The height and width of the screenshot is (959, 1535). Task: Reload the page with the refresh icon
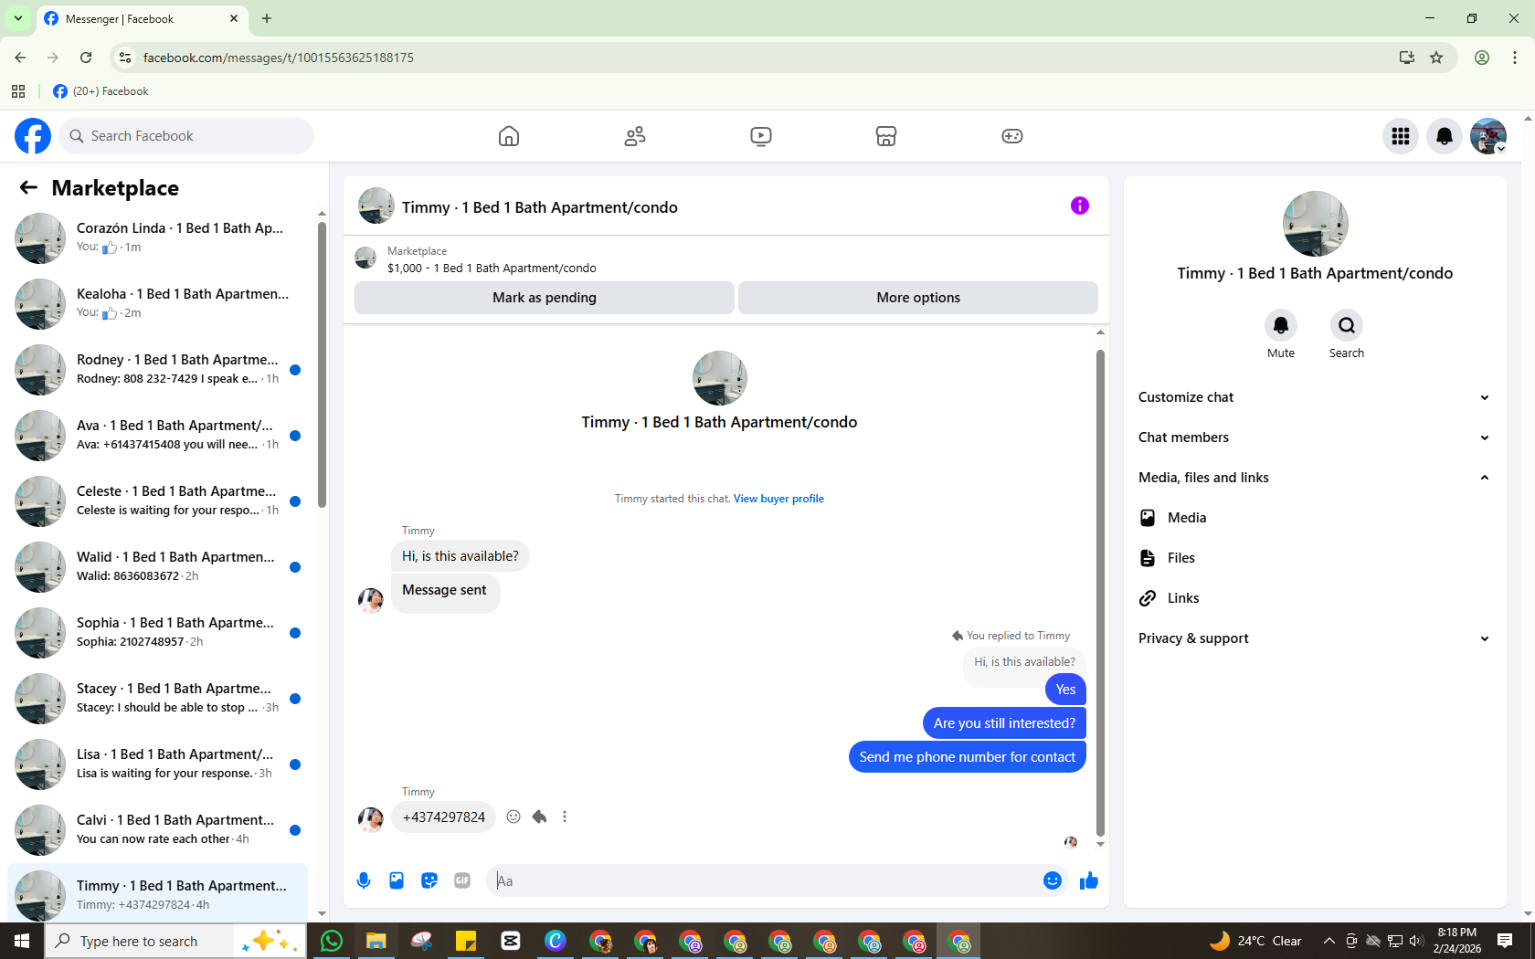(86, 58)
